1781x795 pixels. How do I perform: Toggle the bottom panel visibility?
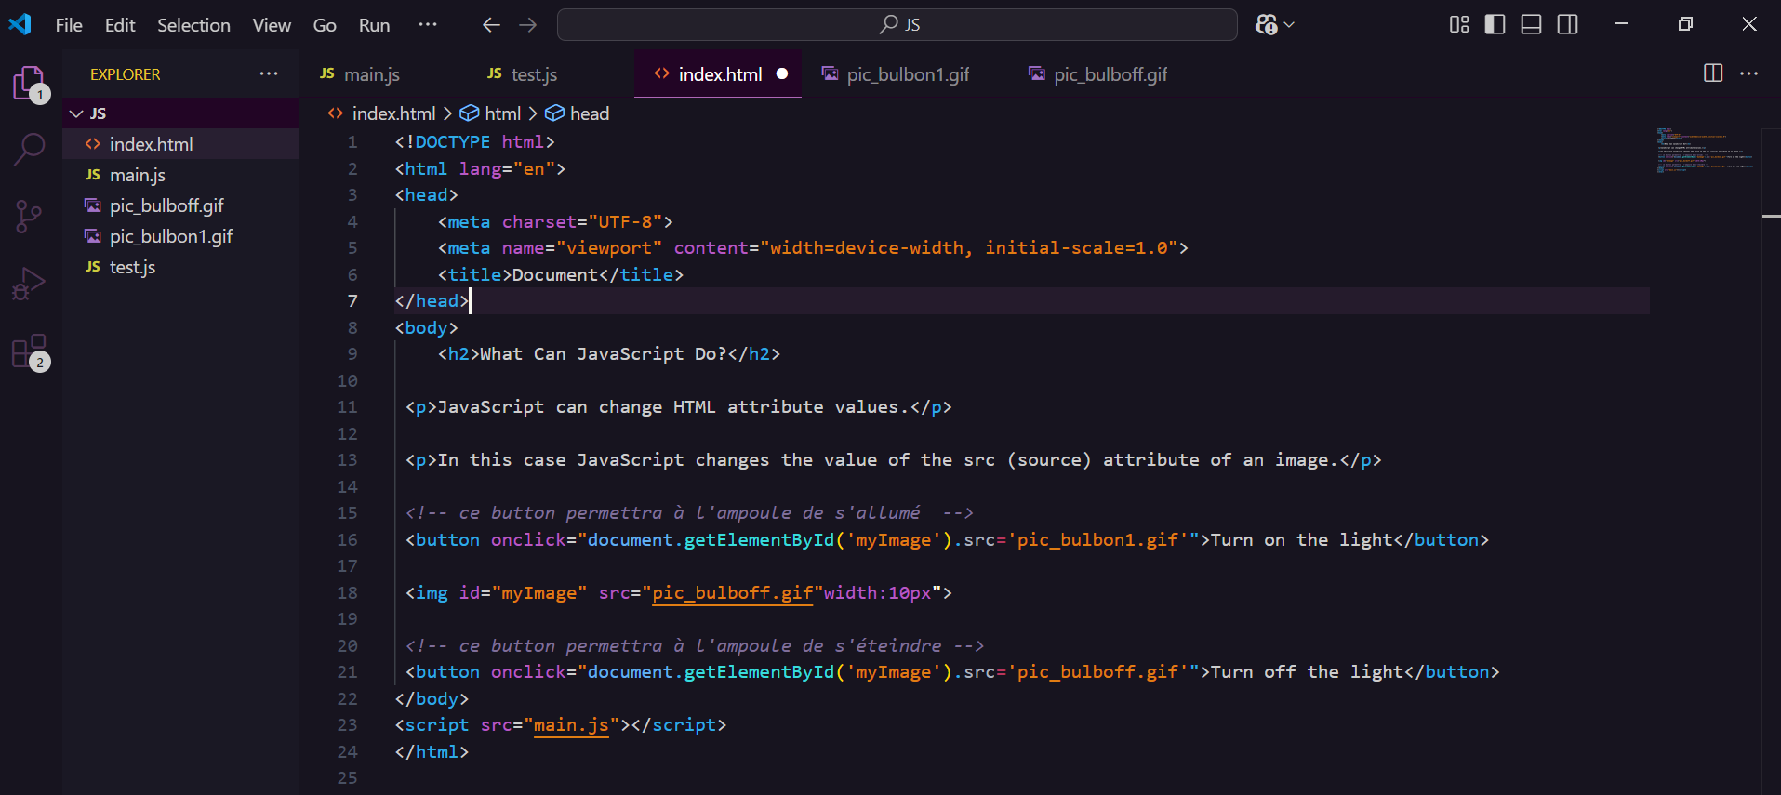pos(1531,24)
